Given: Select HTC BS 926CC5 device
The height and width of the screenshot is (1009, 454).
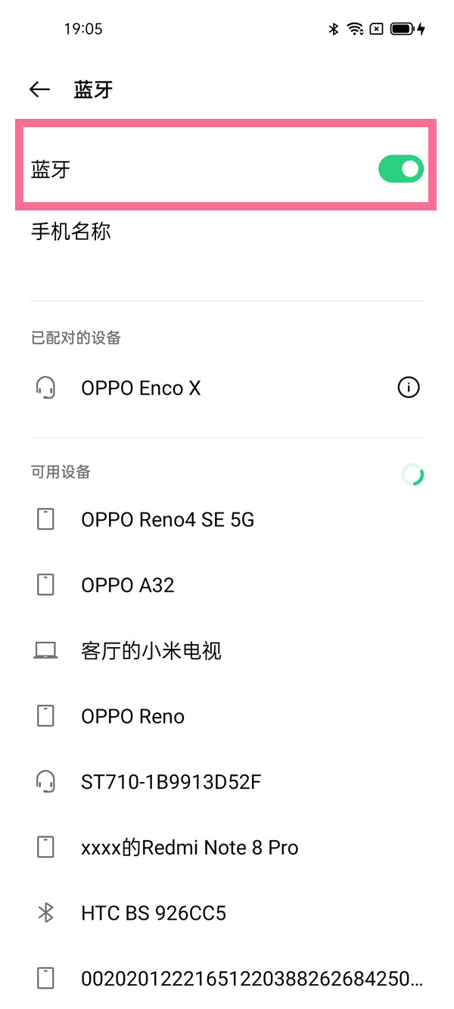Looking at the screenshot, I should coord(154,914).
